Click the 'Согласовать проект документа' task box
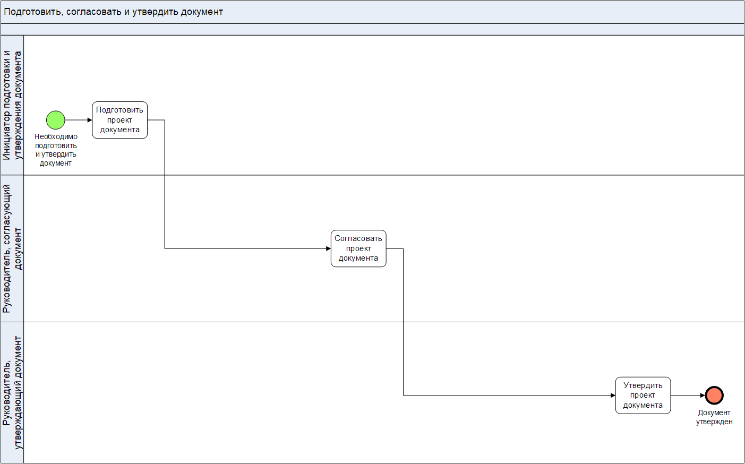745x464 pixels. [x=358, y=248]
